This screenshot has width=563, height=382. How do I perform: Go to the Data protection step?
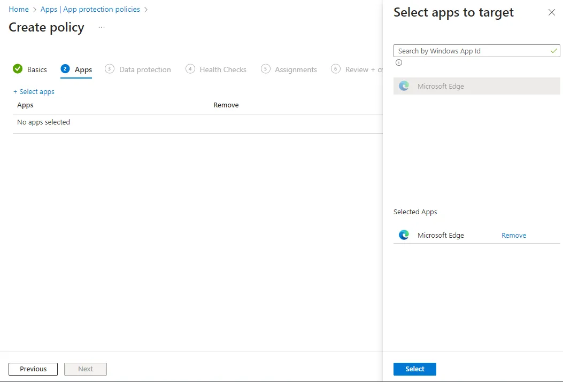pyautogui.click(x=145, y=69)
